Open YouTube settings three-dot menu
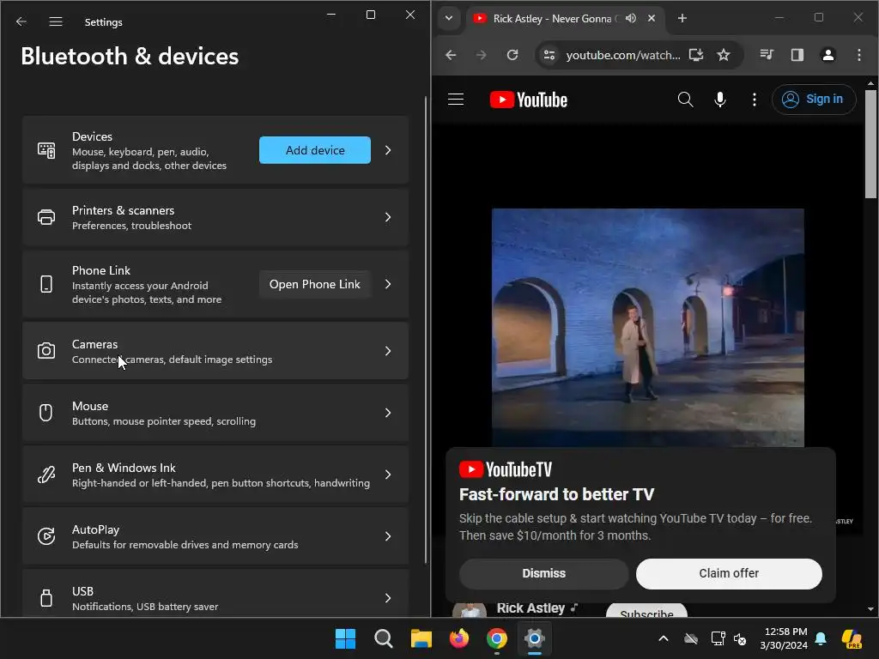The width and height of the screenshot is (879, 659). tap(754, 100)
